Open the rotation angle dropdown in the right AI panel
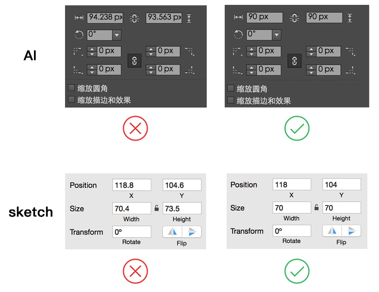 point(276,35)
